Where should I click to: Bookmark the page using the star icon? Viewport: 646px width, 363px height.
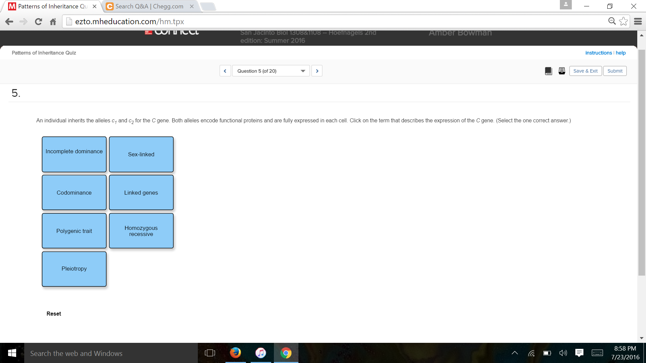coord(623,21)
